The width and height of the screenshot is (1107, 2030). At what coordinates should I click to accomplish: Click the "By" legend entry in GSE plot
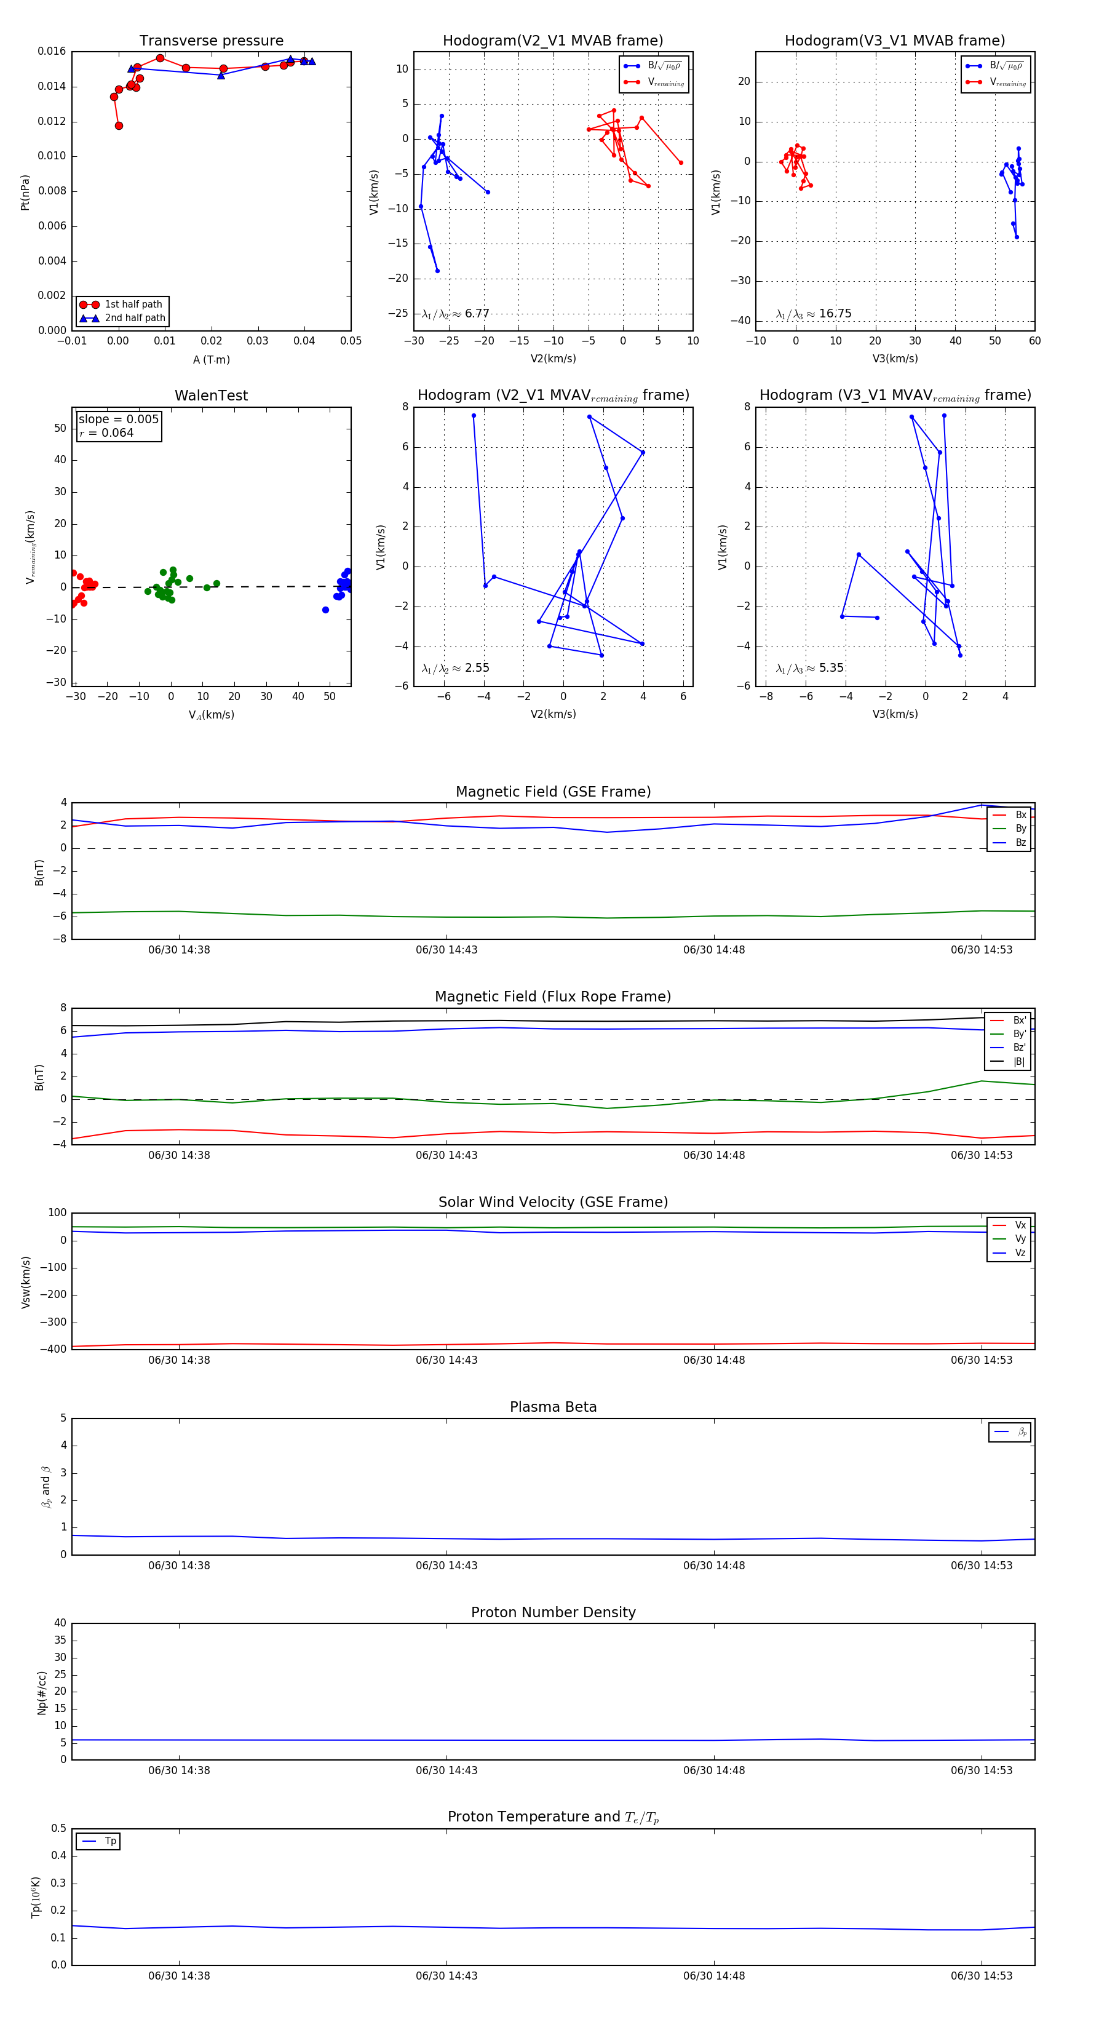(1009, 828)
